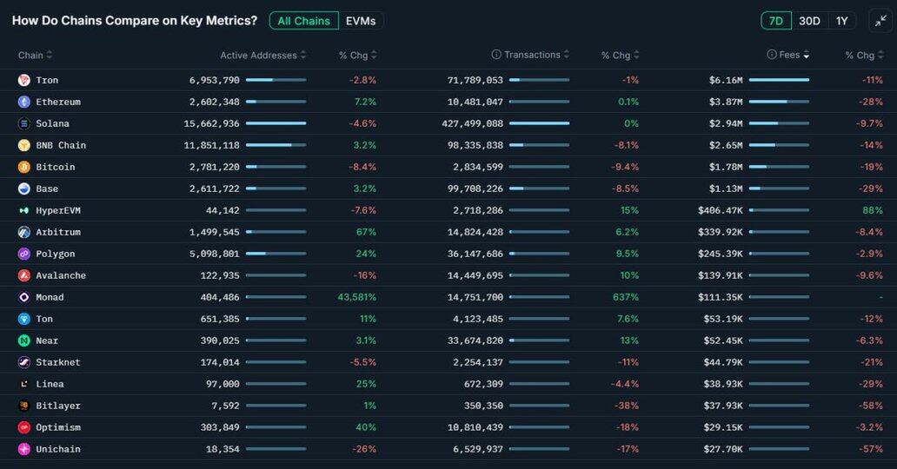Click the Tron chain logo icon
The height and width of the screenshot is (469, 897).
coord(23,80)
